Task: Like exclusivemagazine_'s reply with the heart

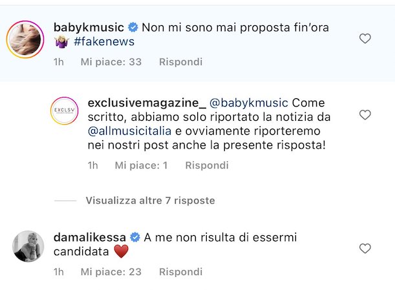Action: click(365, 115)
